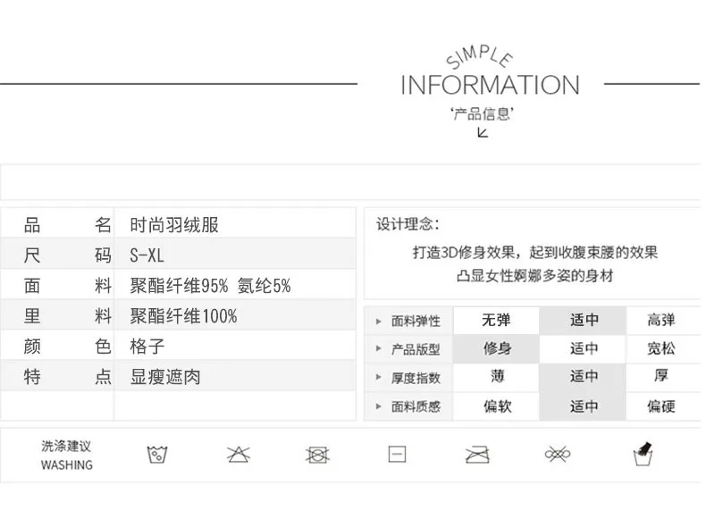Image resolution: width=706 pixels, height=510 pixels.
Task: Click the feature value 显瘦遮肉
Action: coord(165,377)
